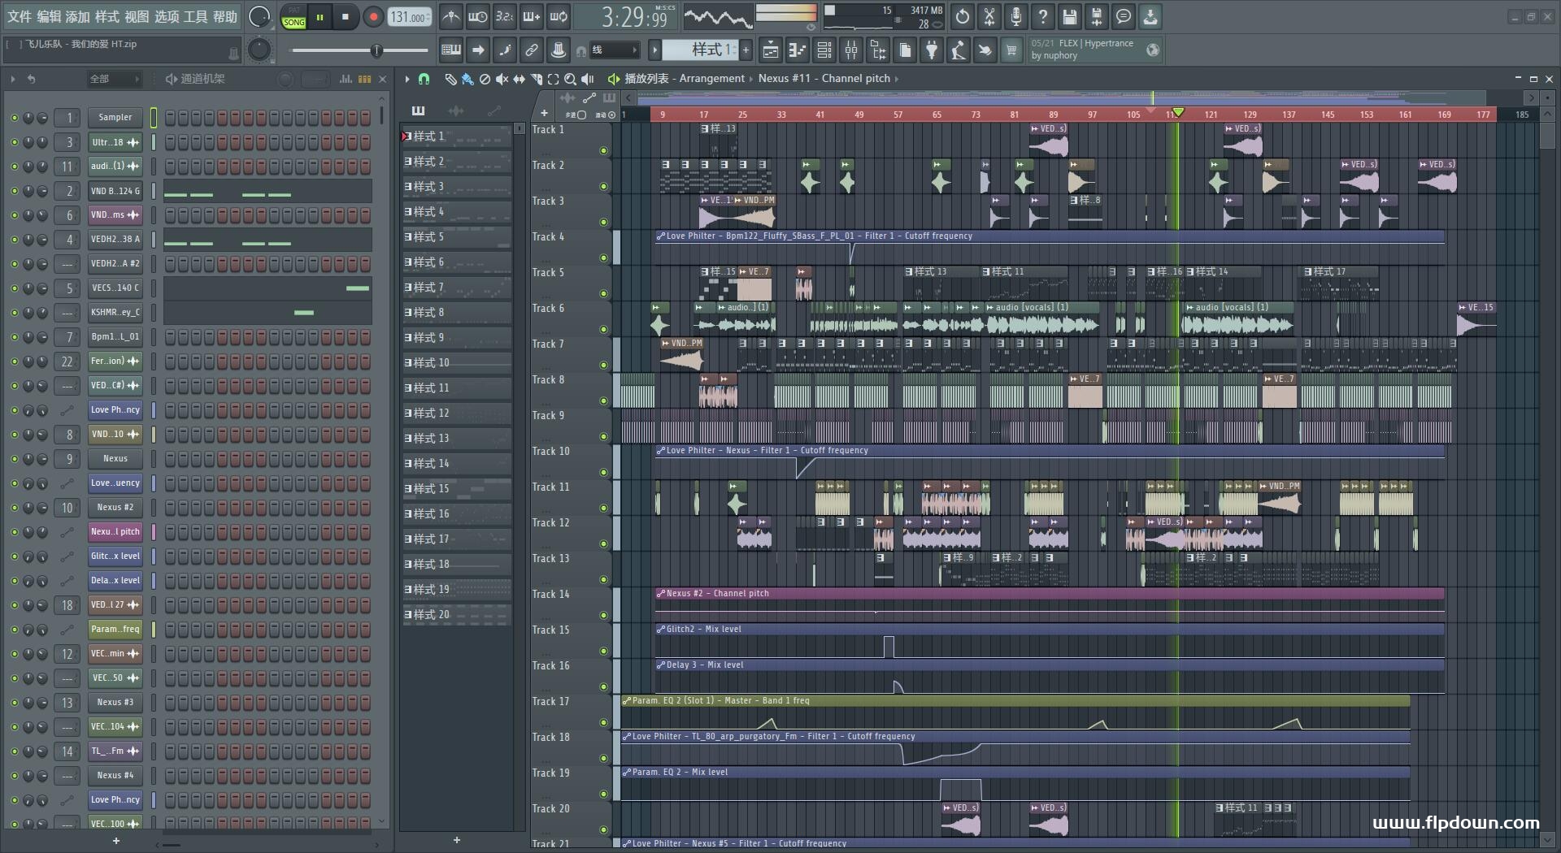1561x853 pixels.
Task: Toggle playlist snap magnet
Action: pyautogui.click(x=424, y=79)
